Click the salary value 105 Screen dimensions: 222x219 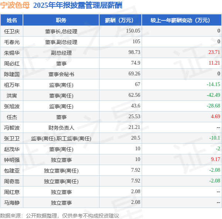(136, 41)
